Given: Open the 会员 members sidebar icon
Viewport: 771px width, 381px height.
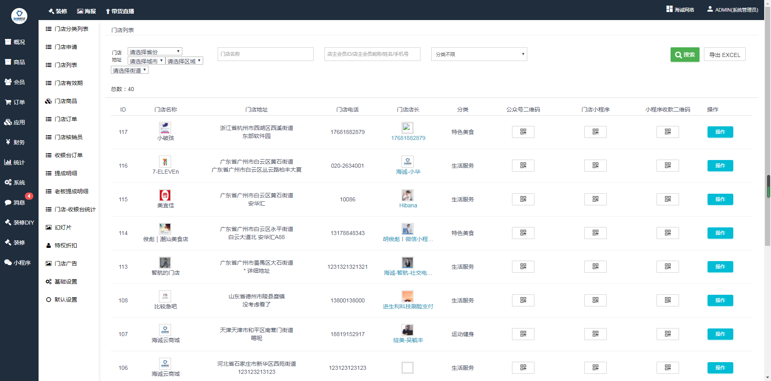Looking at the screenshot, I should tap(8, 82).
